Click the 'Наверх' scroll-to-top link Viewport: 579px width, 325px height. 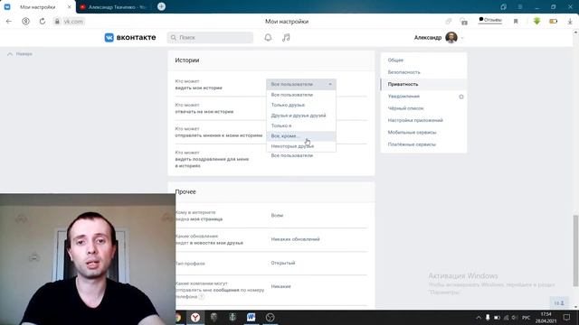[20, 54]
